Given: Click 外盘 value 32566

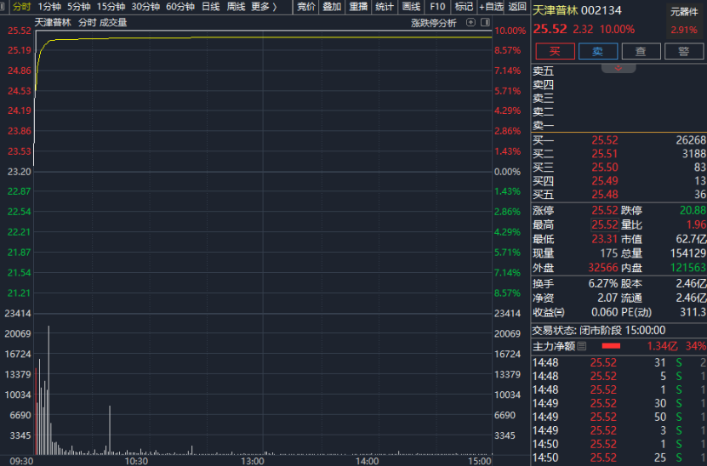Looking at the screenshot, I should [603, 268].
